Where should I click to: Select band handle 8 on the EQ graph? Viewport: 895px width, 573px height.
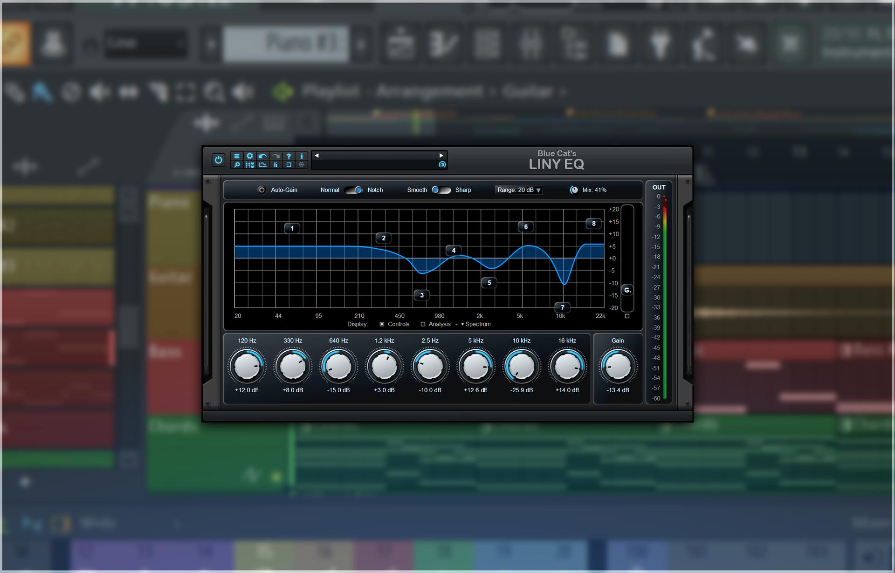pyautogui.click(x=593, y=224)
